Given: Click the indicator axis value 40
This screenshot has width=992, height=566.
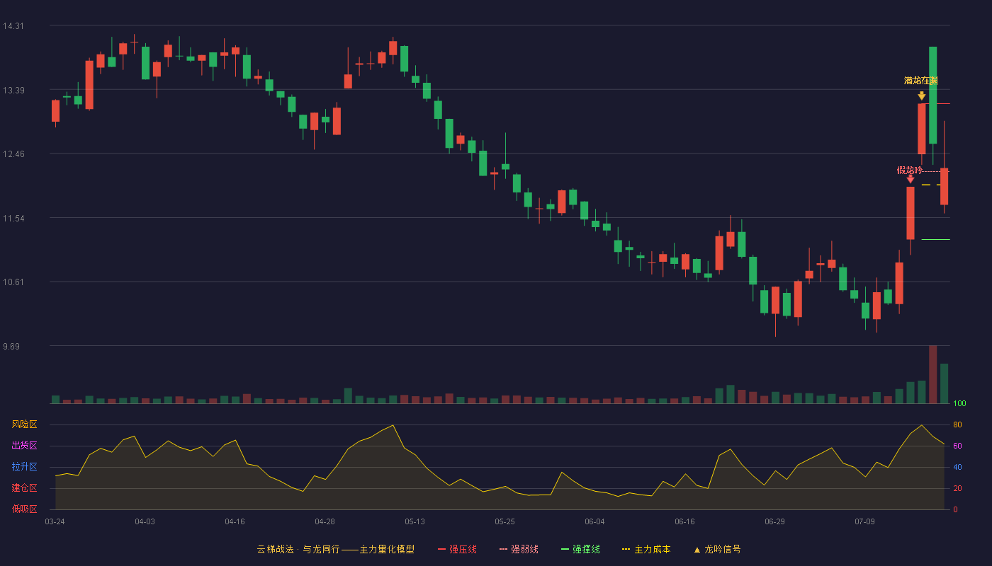Looking at the screenshot, I should coord(957,467).
